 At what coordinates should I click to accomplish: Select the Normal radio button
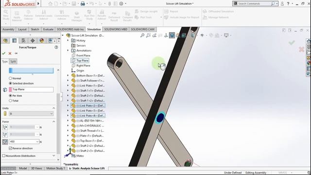(10, 78)
